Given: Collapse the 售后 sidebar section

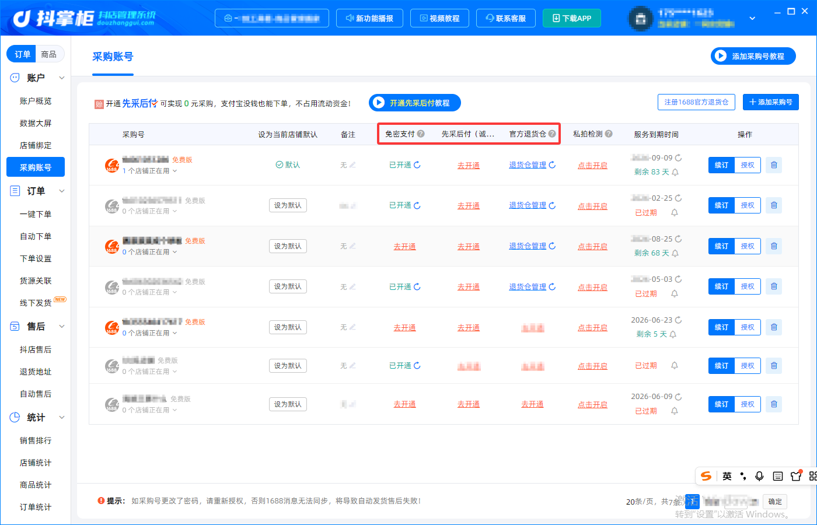Looking at the screenshot, I should [62, 326].
